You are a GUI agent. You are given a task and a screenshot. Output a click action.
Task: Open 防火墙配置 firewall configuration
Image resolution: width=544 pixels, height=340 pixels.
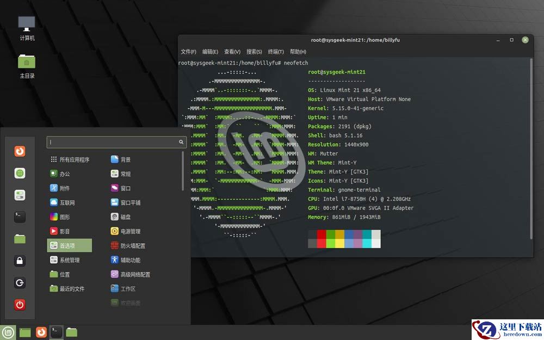tap(128, 246)
